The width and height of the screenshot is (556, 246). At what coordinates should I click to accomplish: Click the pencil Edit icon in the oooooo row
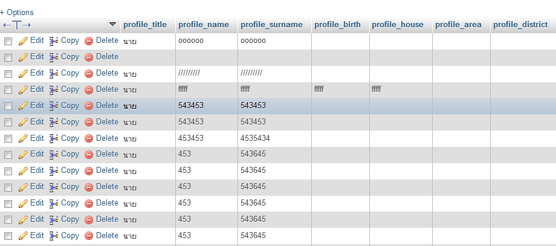tap(24, 40)
